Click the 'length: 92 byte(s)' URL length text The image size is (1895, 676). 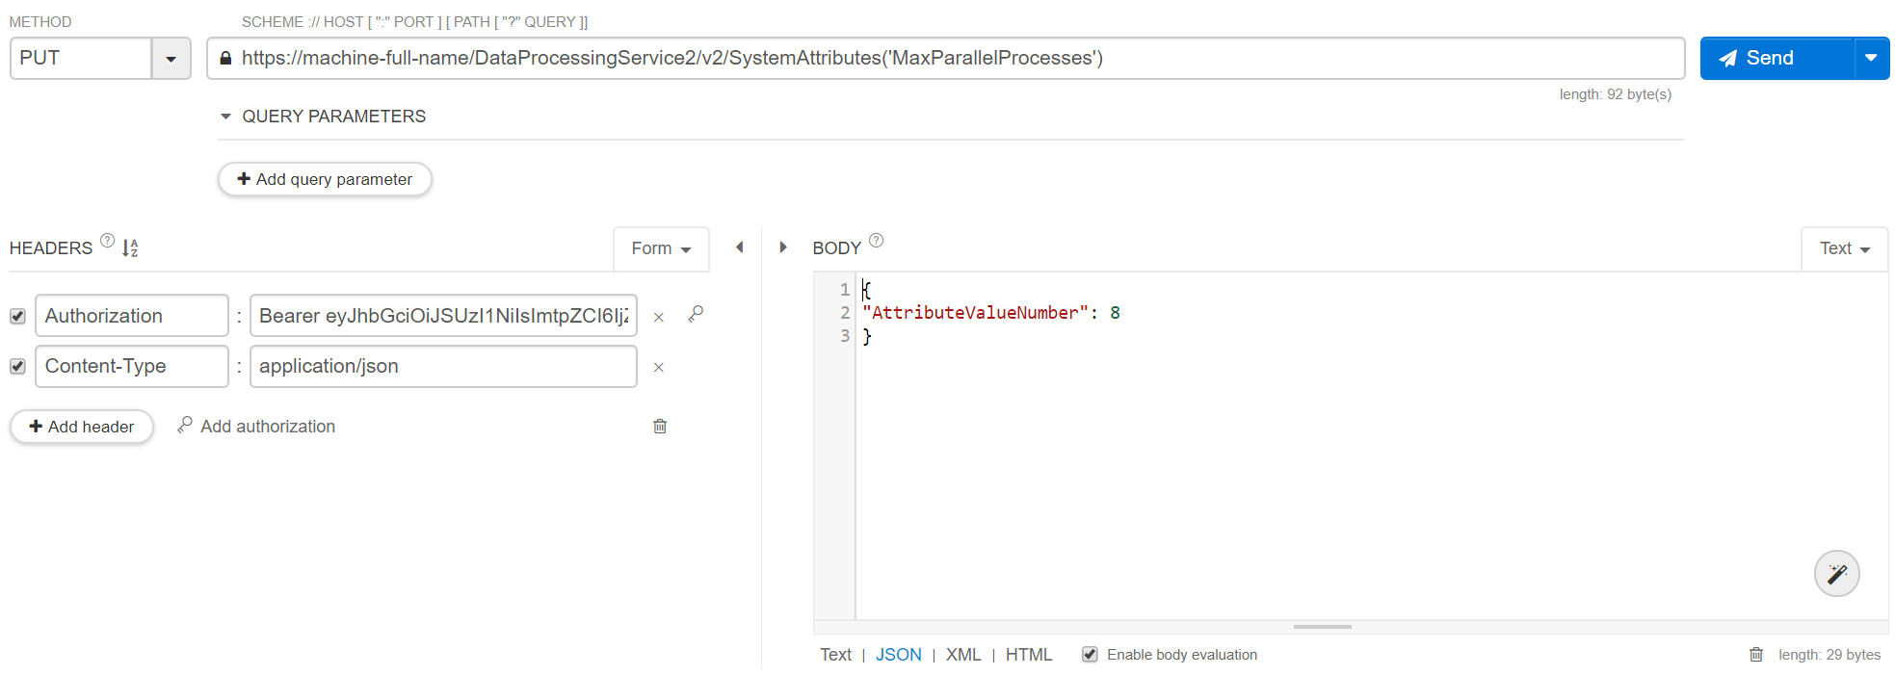[1616, 94]
